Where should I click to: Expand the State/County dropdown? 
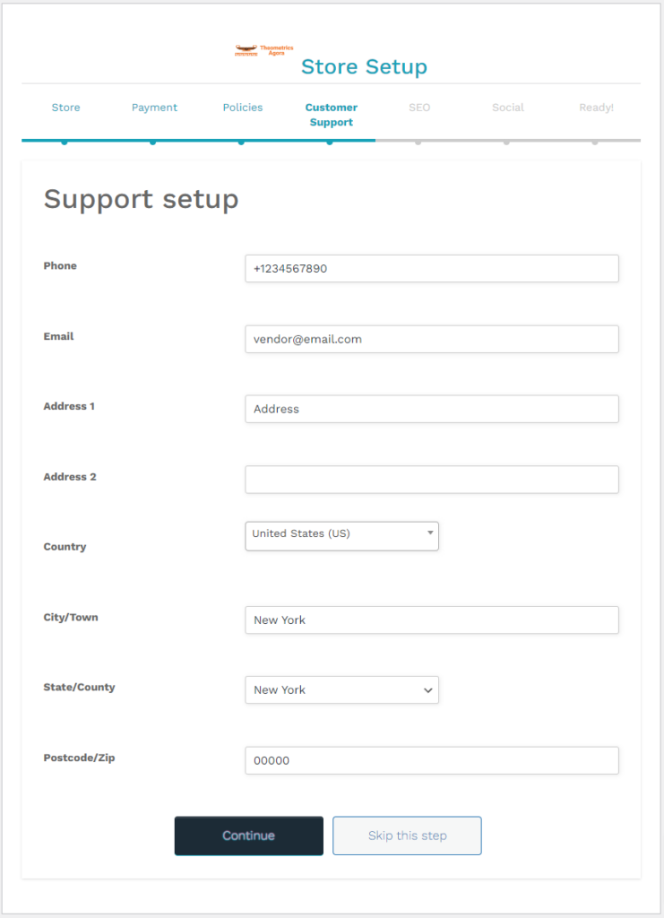pos(341,689)
